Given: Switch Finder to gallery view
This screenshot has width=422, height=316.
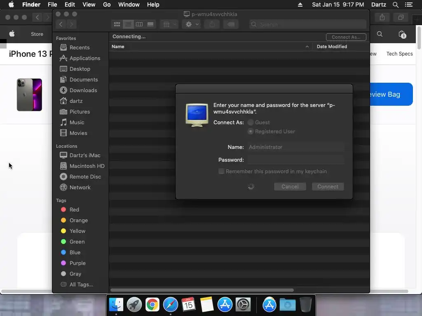Looking at the screenshot, I should (x=150, y=24).
